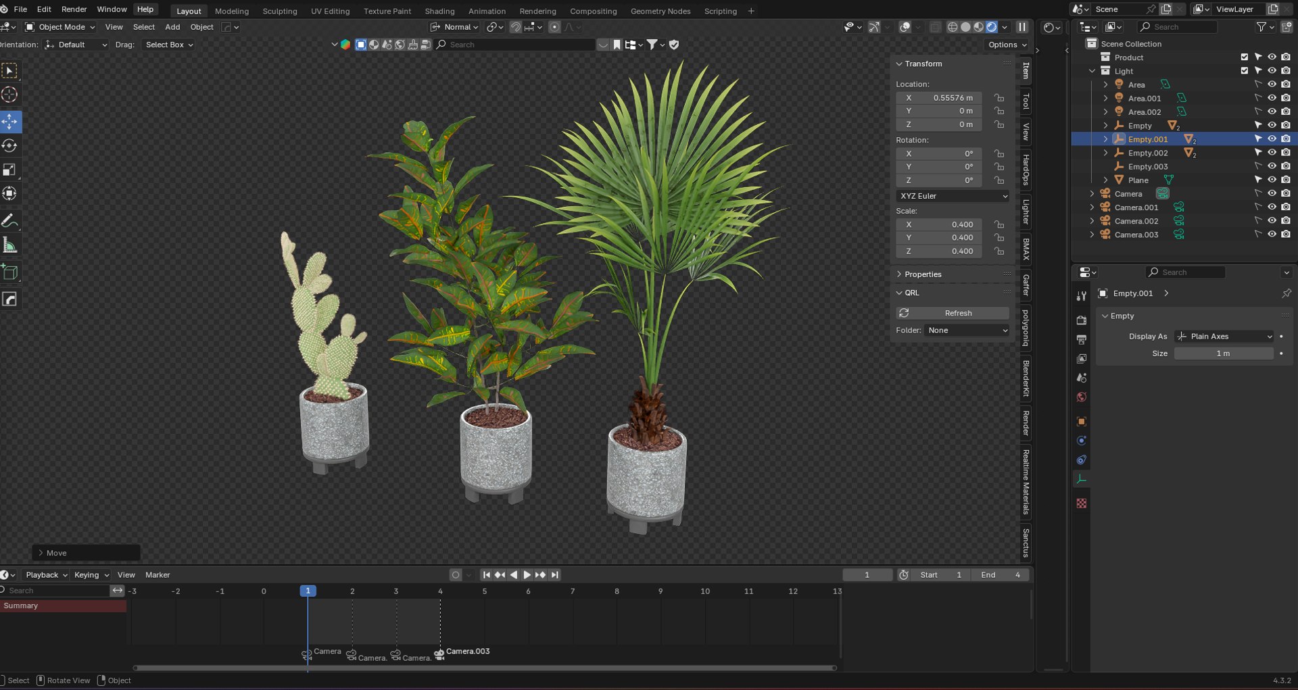Click the QRL Refresh button

[953, 314]
